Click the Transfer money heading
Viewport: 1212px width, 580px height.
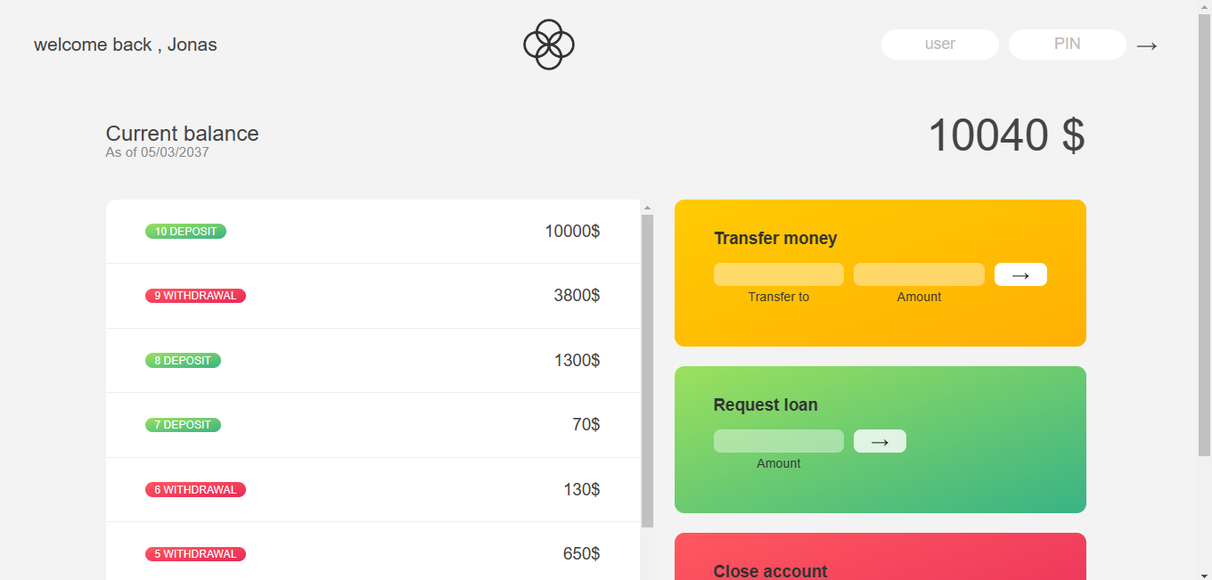(x=775, y=238)
